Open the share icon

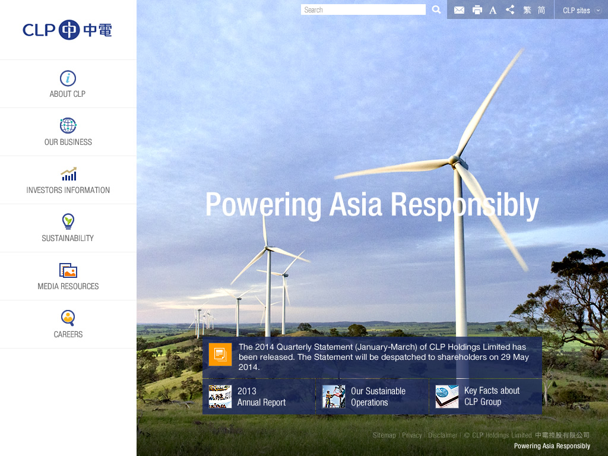tap(510, 9)
